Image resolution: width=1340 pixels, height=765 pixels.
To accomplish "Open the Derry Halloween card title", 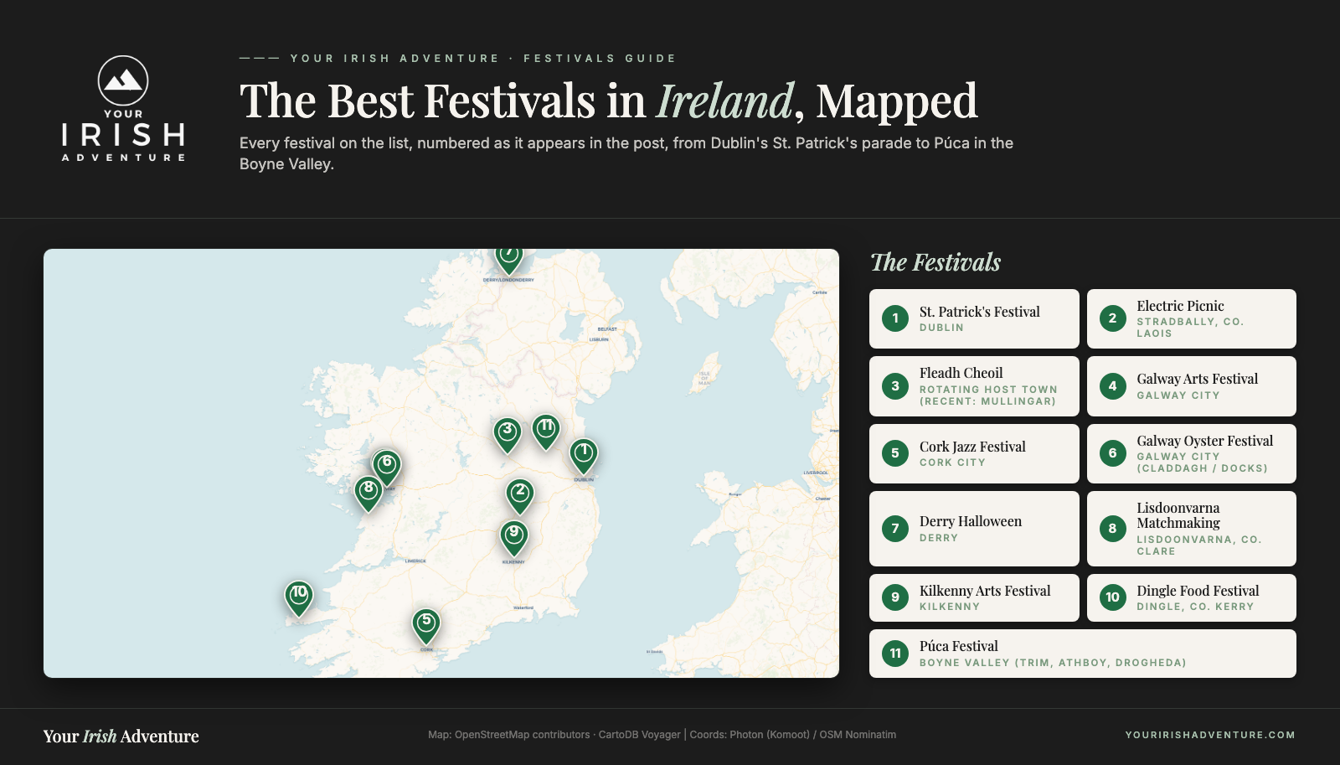I will 970,521.
